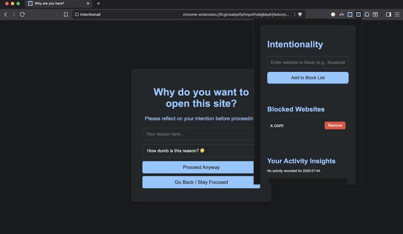Click "How dumb is this reason?" button
The height and width of the screenshot is (234, 403).
(198, 151)
